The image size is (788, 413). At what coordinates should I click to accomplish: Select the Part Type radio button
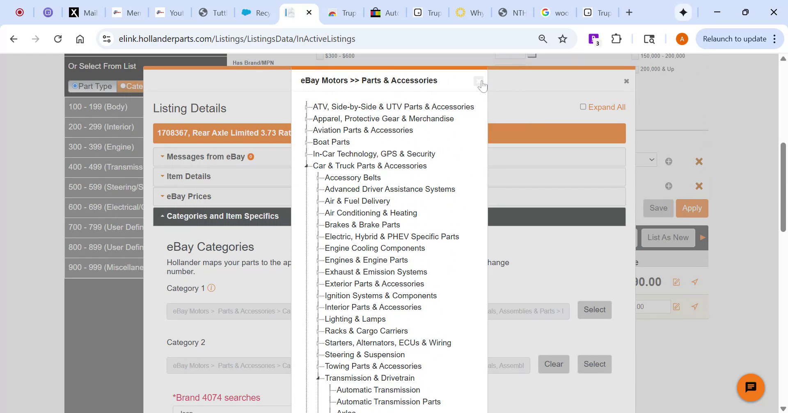[x=75, y=86]
